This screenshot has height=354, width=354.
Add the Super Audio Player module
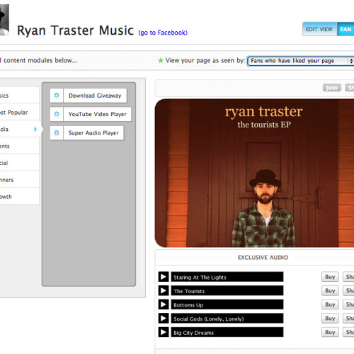[57, 132]
